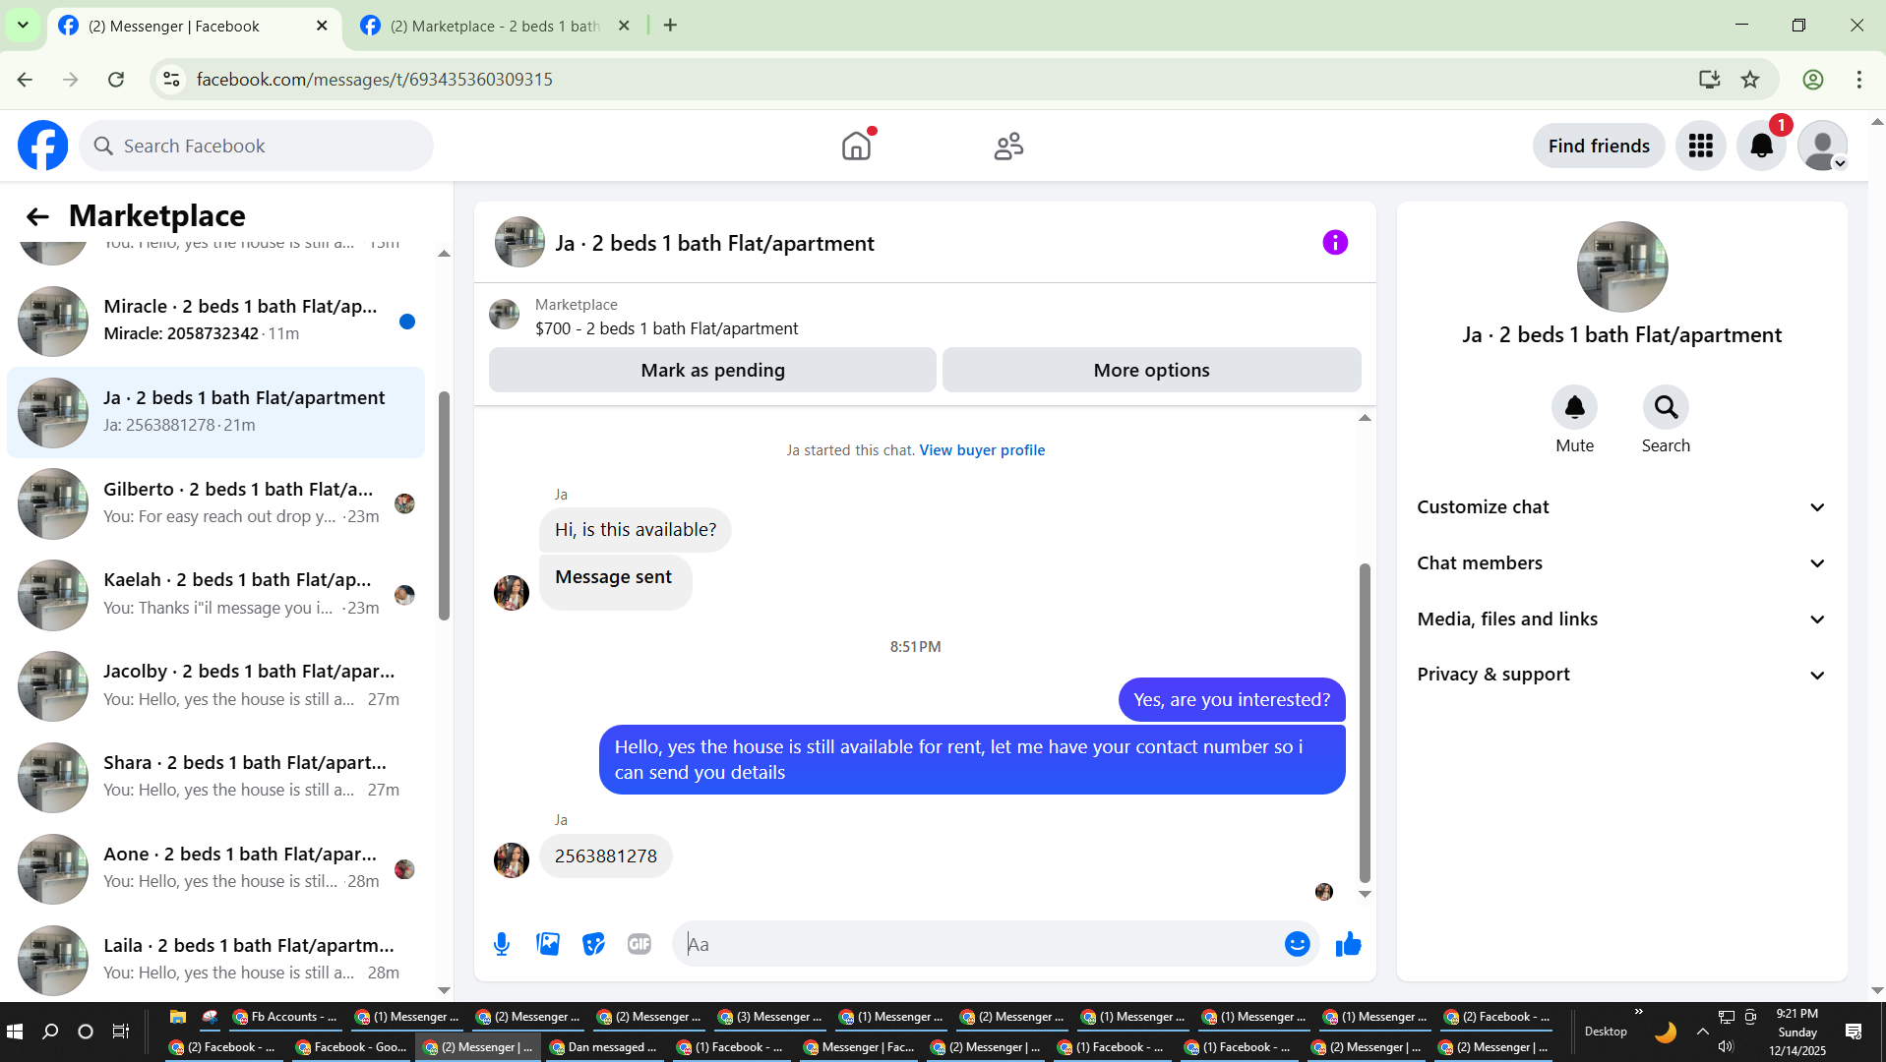The image size is (1886, 1062).
Task: Choose a sticker in the composer
Action: point(593,944)
